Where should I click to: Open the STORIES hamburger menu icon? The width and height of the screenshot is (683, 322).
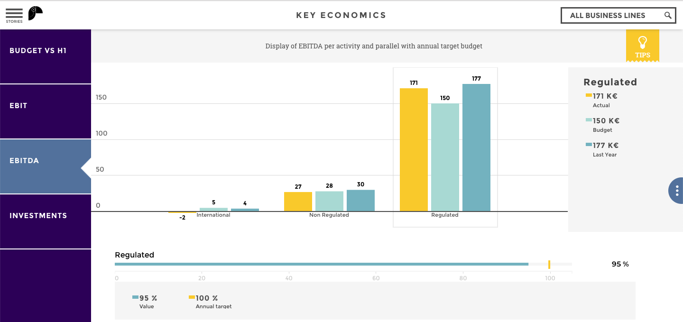pyautogui.click(x=14, y=13)
